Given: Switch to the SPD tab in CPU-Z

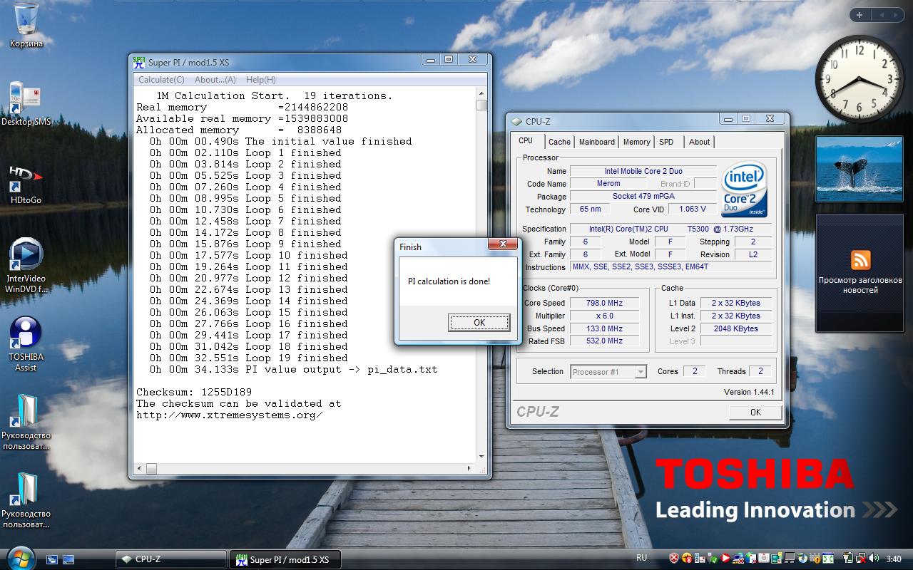Looking at the screenshot, I should 666,142.
